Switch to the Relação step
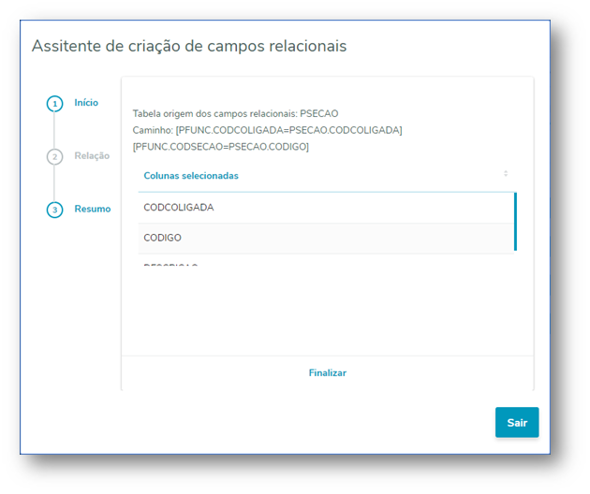This screenshot has width=590, height=494. [92, 155]
